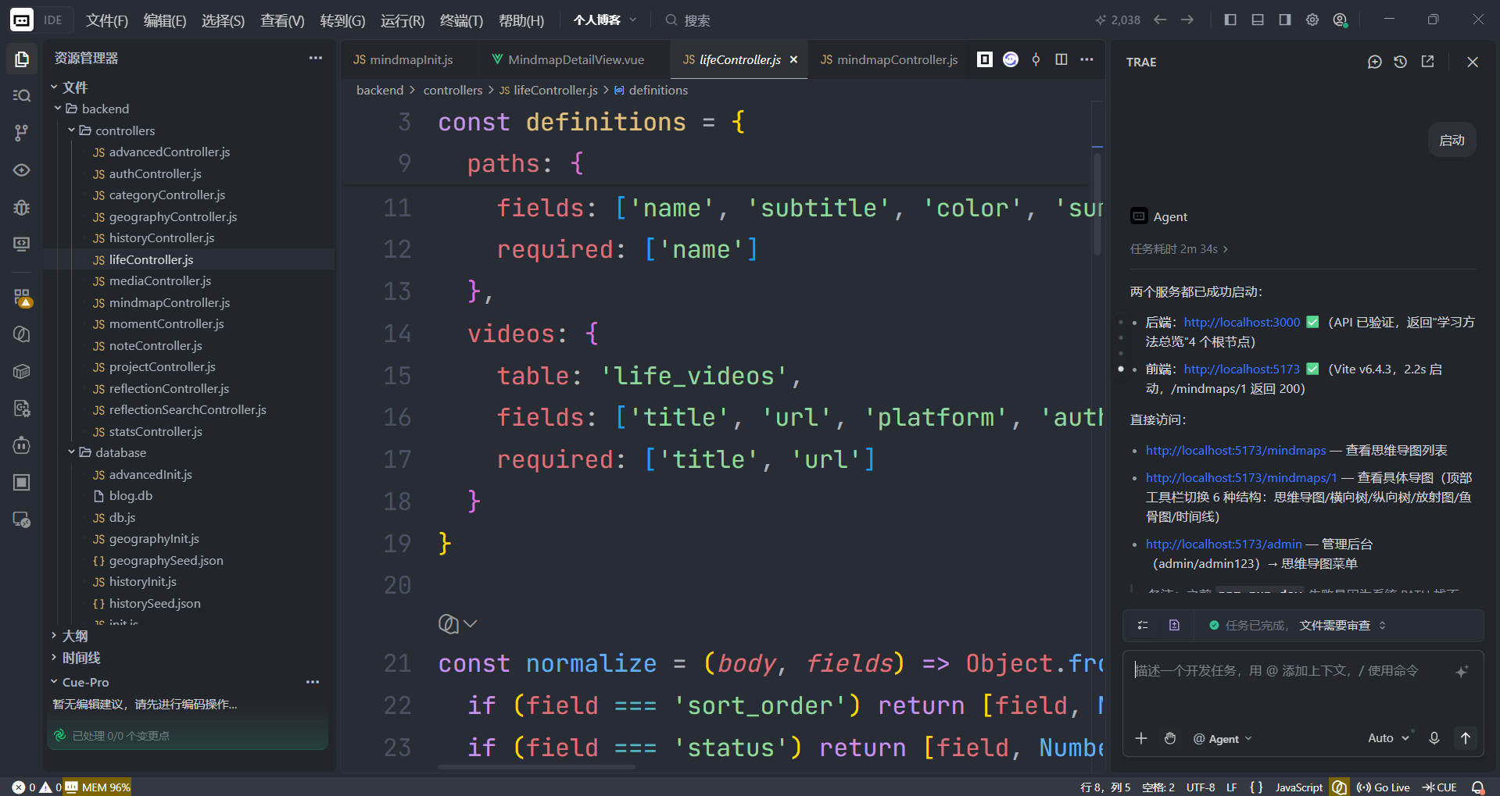Image resolution: width=1500 pixels, height=796 pixels.
Task: Toggle the highlighted Trae icon in status bar
Action: pyautogui.click(x=1340, y=787)
